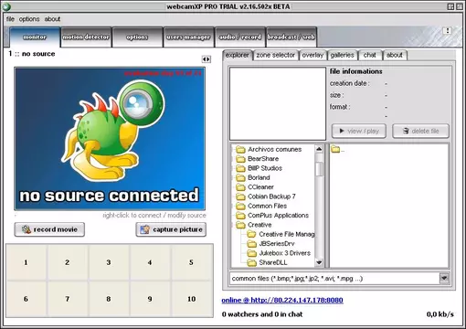Click the folder tree scrollbar thumb
466x329 pixels.
point(319,169)
